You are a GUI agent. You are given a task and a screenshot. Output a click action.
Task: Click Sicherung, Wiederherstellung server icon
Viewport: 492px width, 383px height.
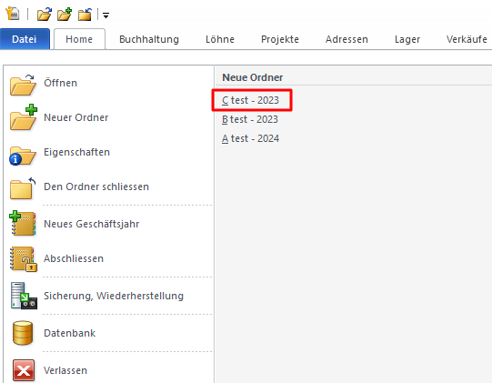click(24, 296)
